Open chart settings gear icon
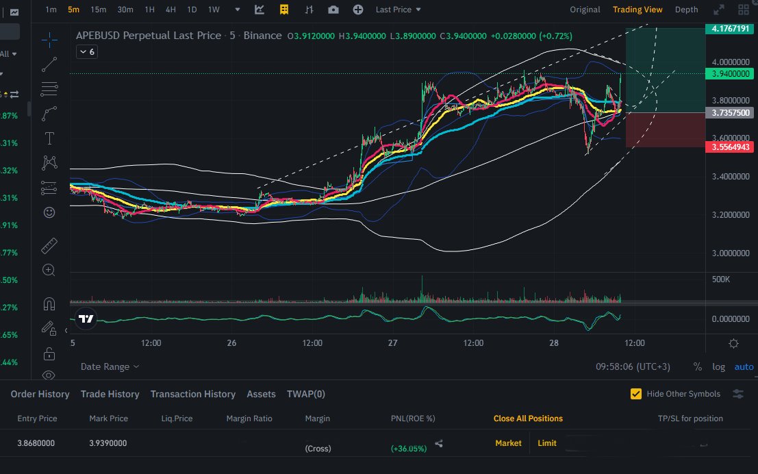 coord(733,343)
